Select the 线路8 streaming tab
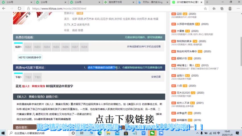 point(84,47)
